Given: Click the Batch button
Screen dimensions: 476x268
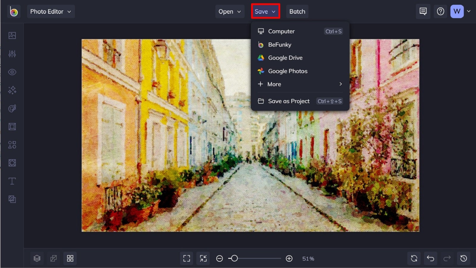Looking at the screenshot, I should pyautogui.click(x=297, y=11).
